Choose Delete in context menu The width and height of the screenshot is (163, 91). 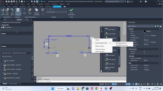tap(97, 40)
